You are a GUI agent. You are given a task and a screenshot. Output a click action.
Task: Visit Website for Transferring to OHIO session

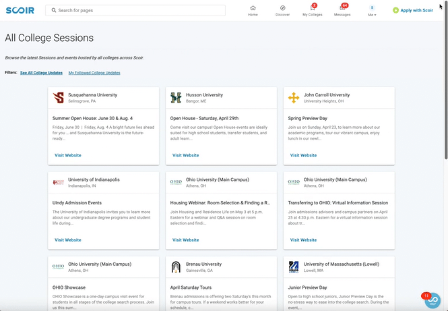(303, 240)
